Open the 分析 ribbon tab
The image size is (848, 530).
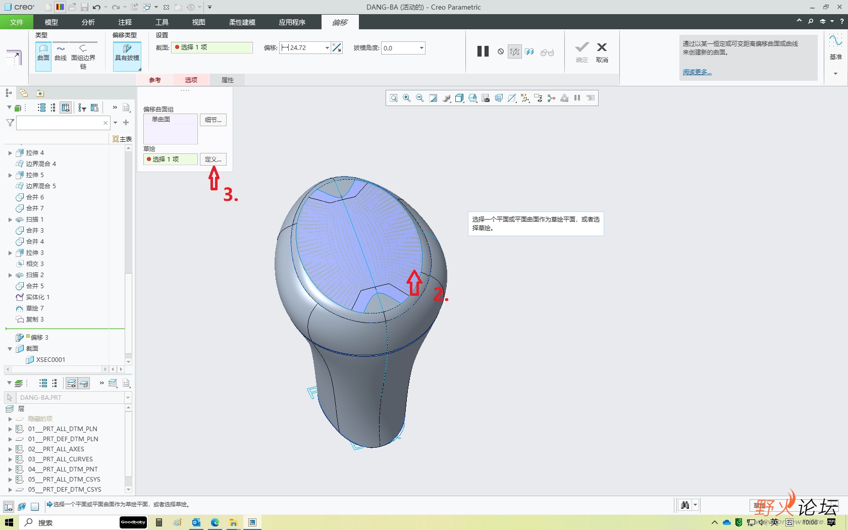pyautogui.click(x=88, y=22)
